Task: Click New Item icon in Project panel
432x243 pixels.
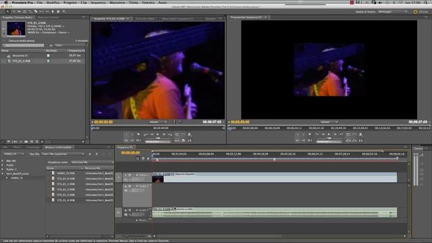Action: pos(32,142)
